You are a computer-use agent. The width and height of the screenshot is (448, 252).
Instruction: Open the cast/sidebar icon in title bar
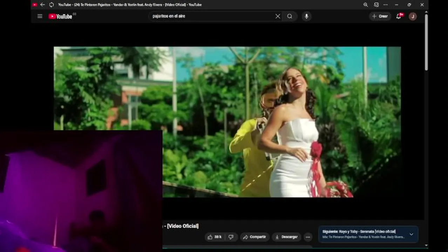pyautogui.click(x=376, y=5)
